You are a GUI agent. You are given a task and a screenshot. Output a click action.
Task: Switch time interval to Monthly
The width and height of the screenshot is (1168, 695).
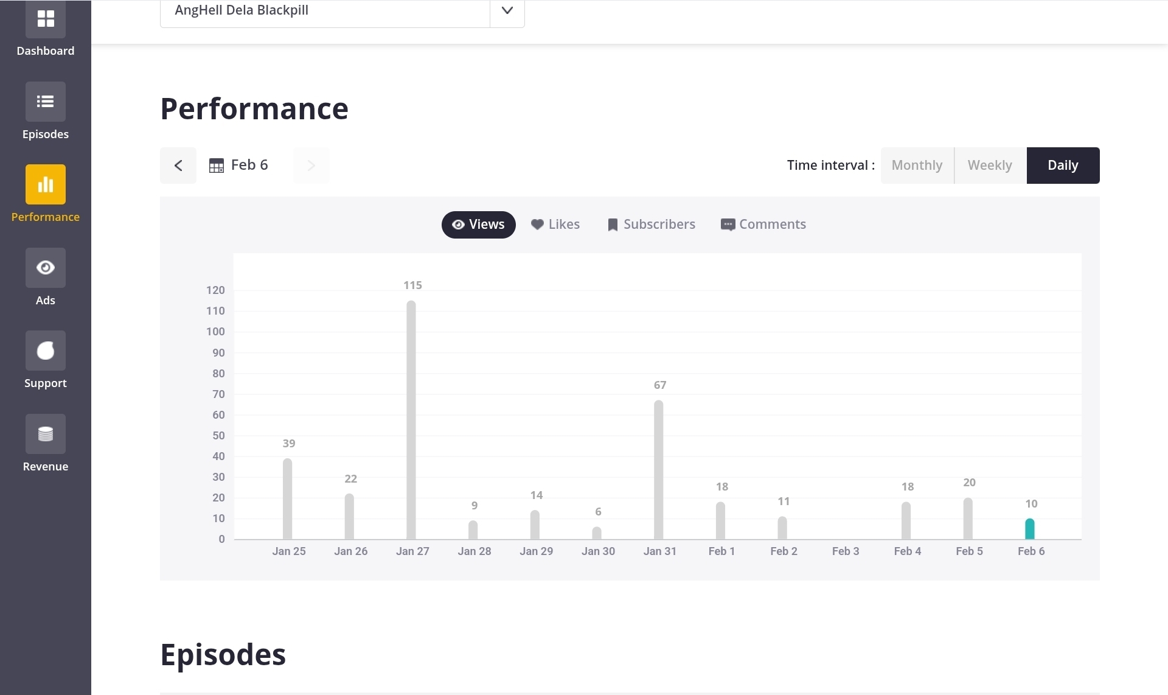click(x=917, y=166)
